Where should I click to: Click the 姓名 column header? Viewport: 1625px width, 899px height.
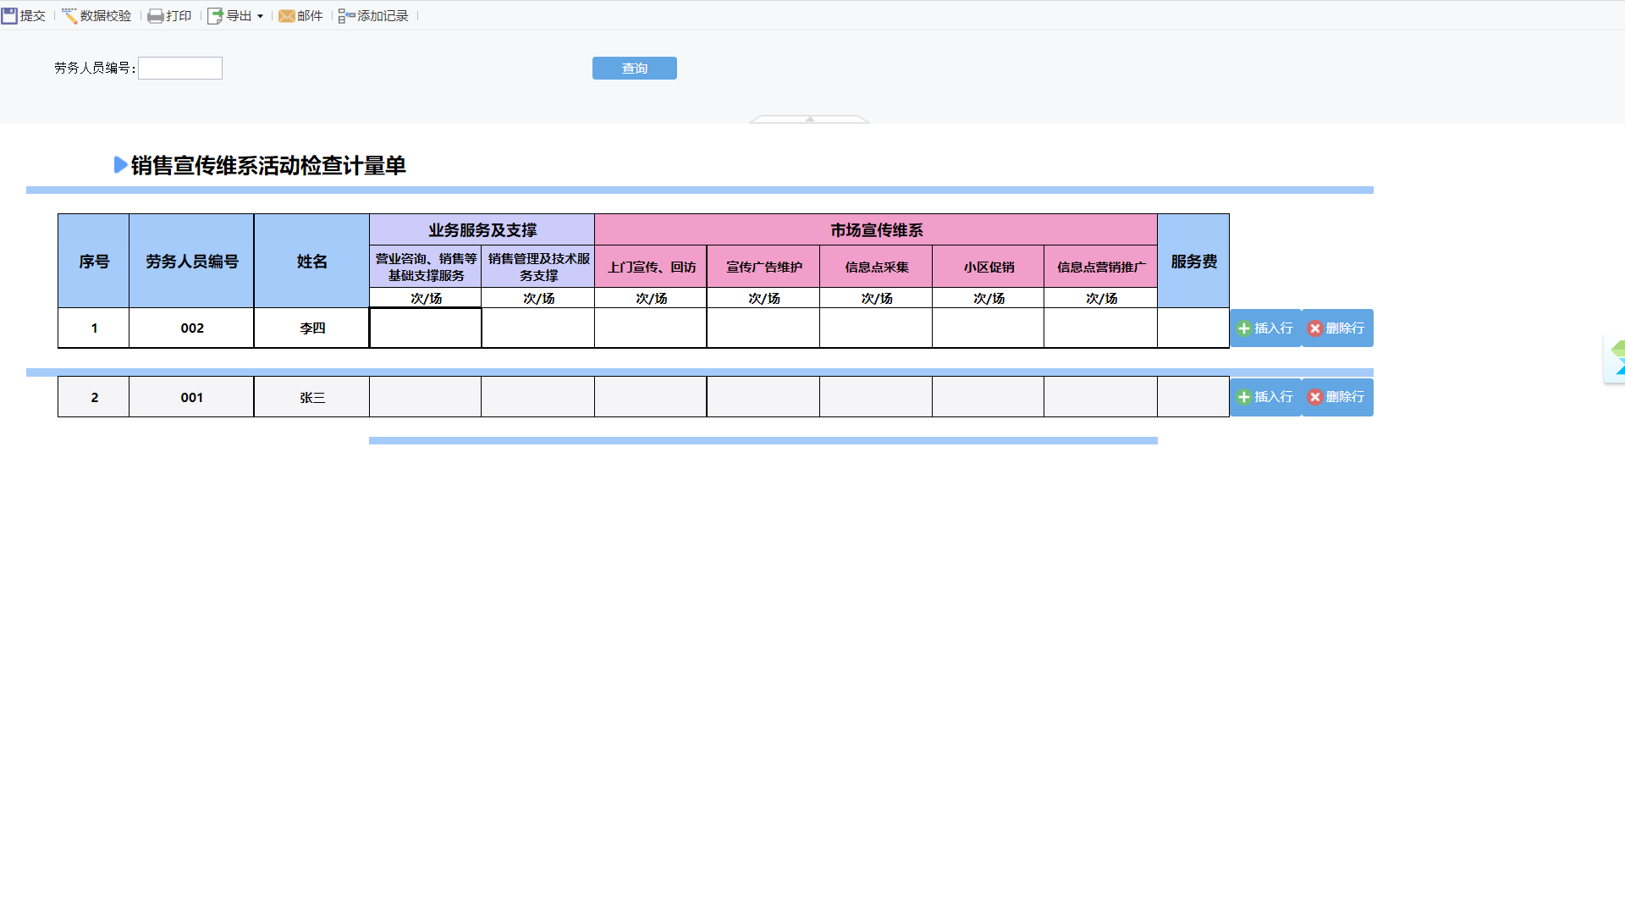tap(312, 262)
